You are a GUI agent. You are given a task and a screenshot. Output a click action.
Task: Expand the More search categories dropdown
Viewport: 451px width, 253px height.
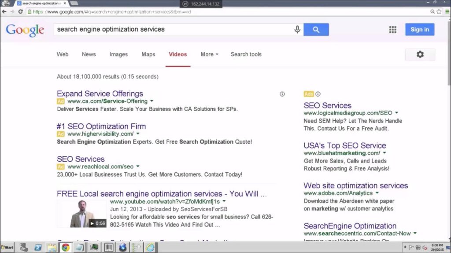209,54
